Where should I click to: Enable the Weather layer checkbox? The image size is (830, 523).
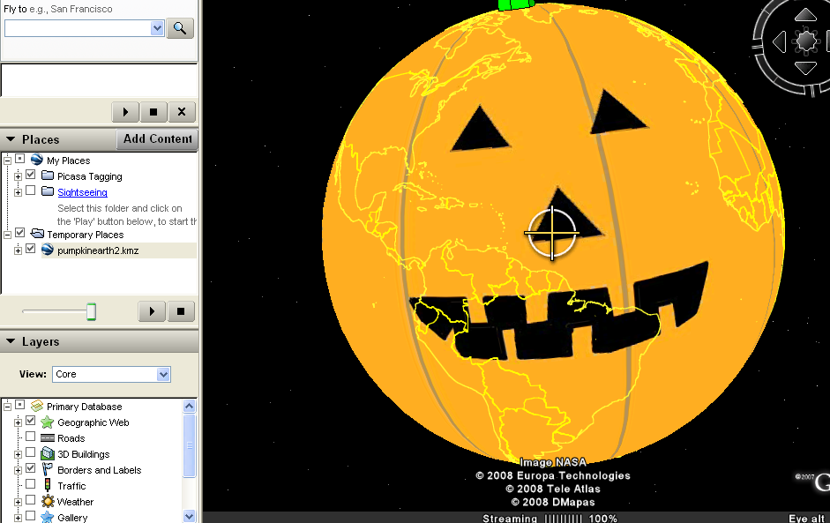(x=31, y=500)
